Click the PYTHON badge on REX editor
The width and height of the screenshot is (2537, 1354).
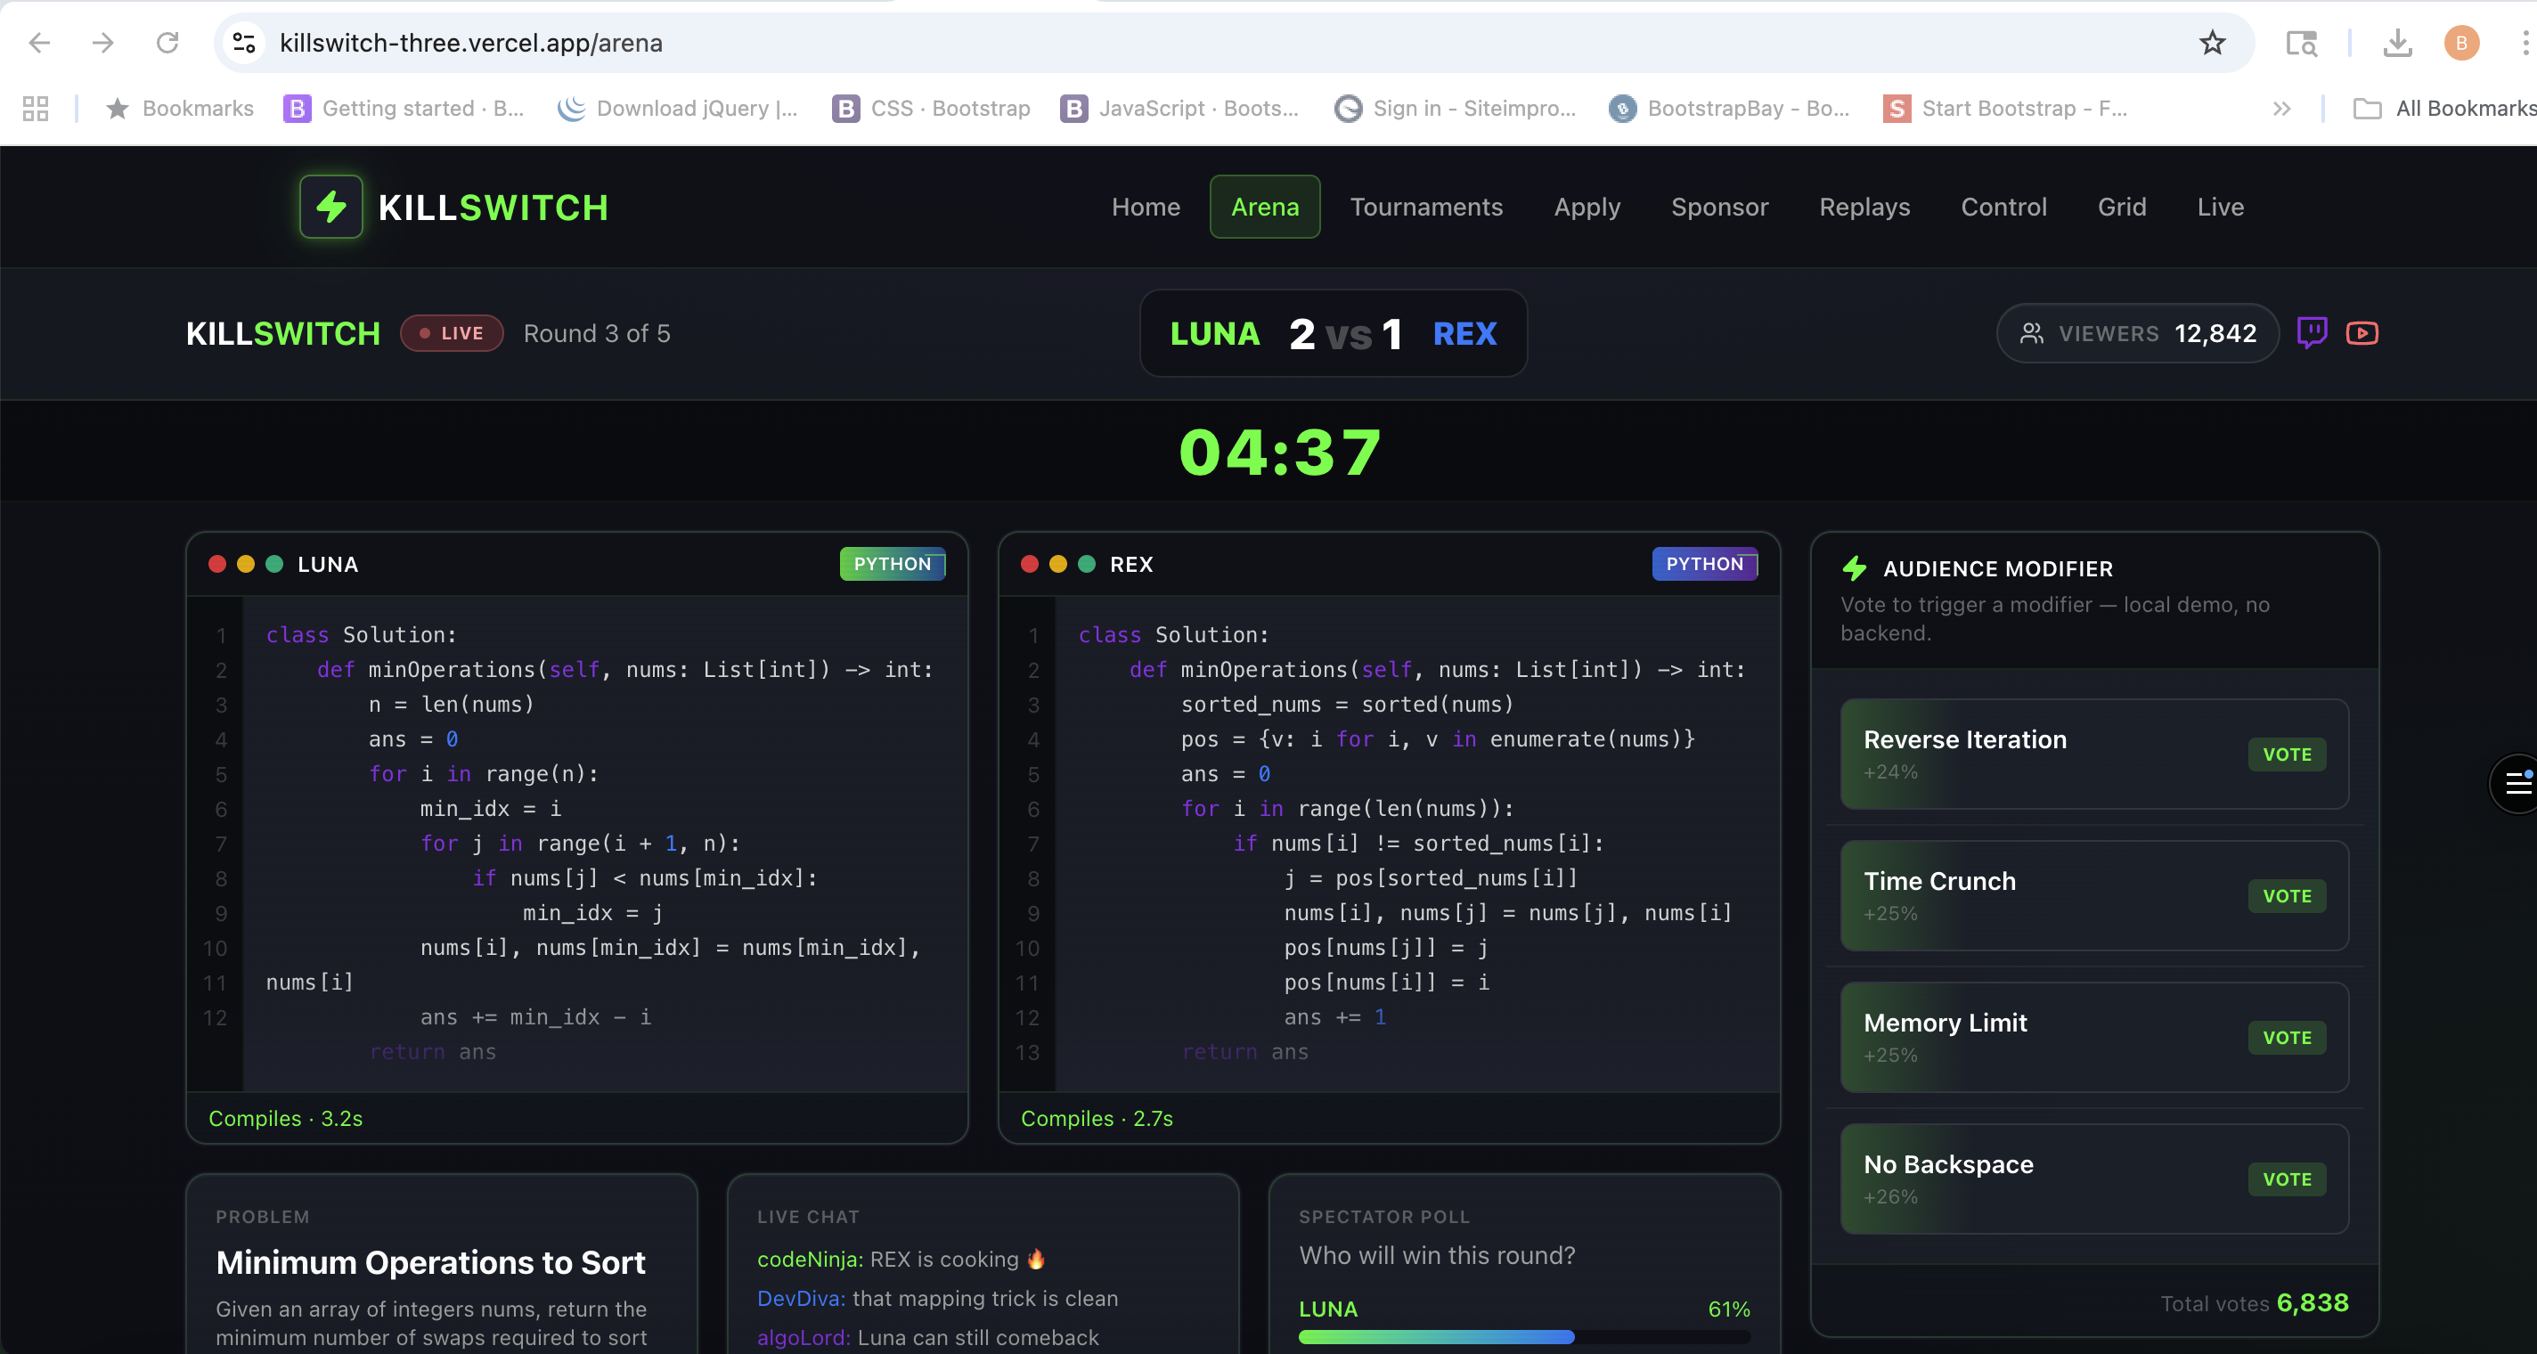(x=1705, y=564)
